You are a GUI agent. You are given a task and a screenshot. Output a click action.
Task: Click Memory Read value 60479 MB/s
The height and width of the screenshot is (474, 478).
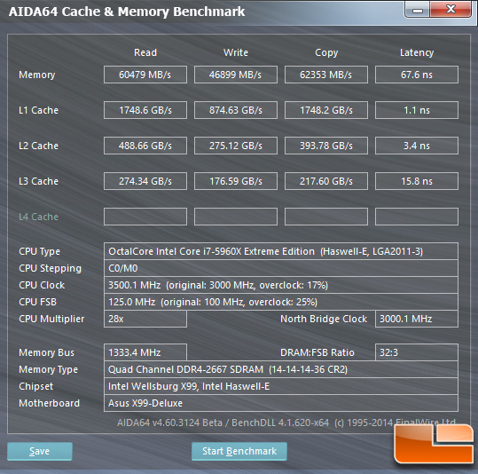(145, 75)
